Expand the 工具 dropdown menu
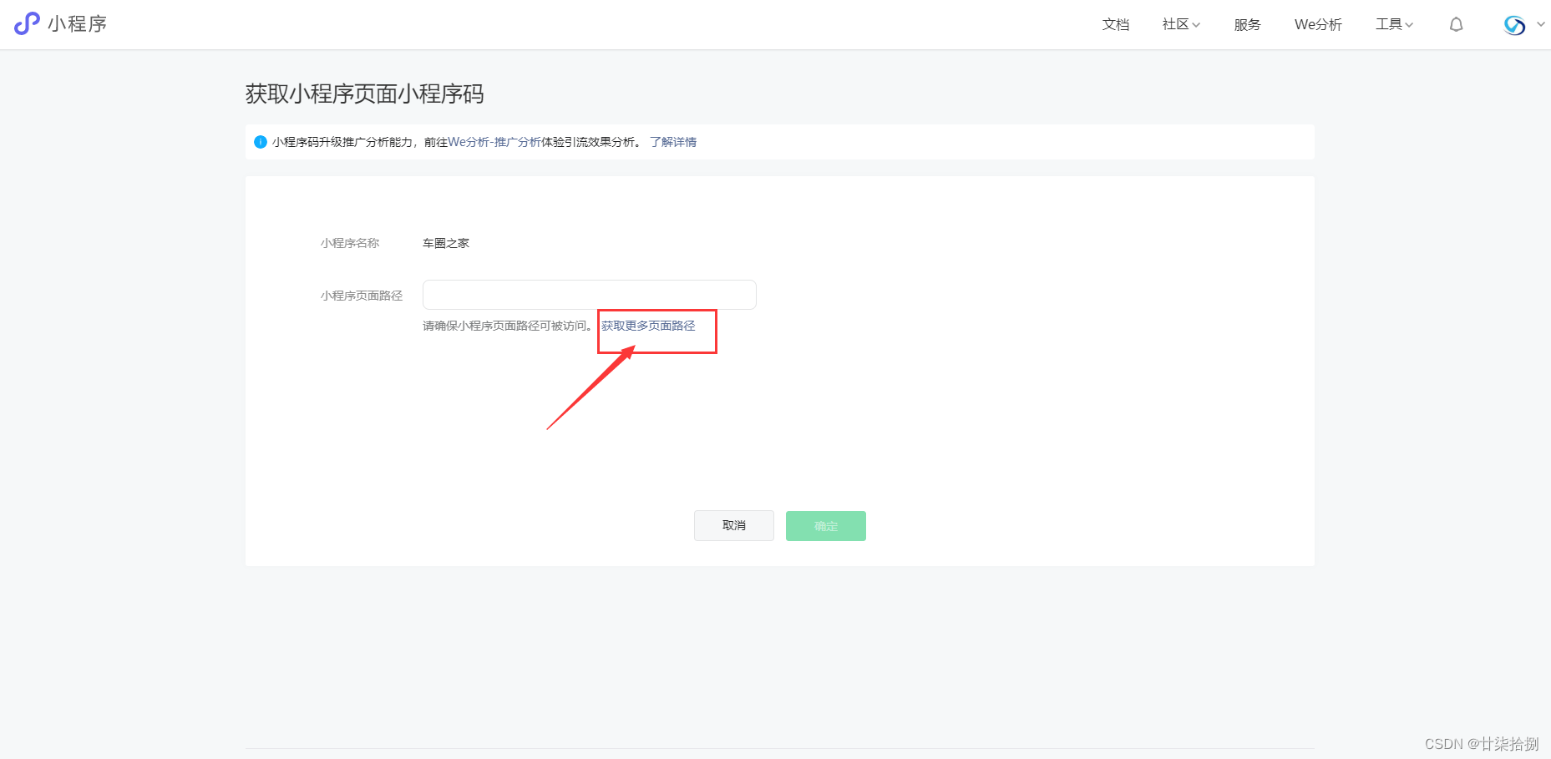Viewport: 1551px width, 759px height. click(x=1394, y=24)
